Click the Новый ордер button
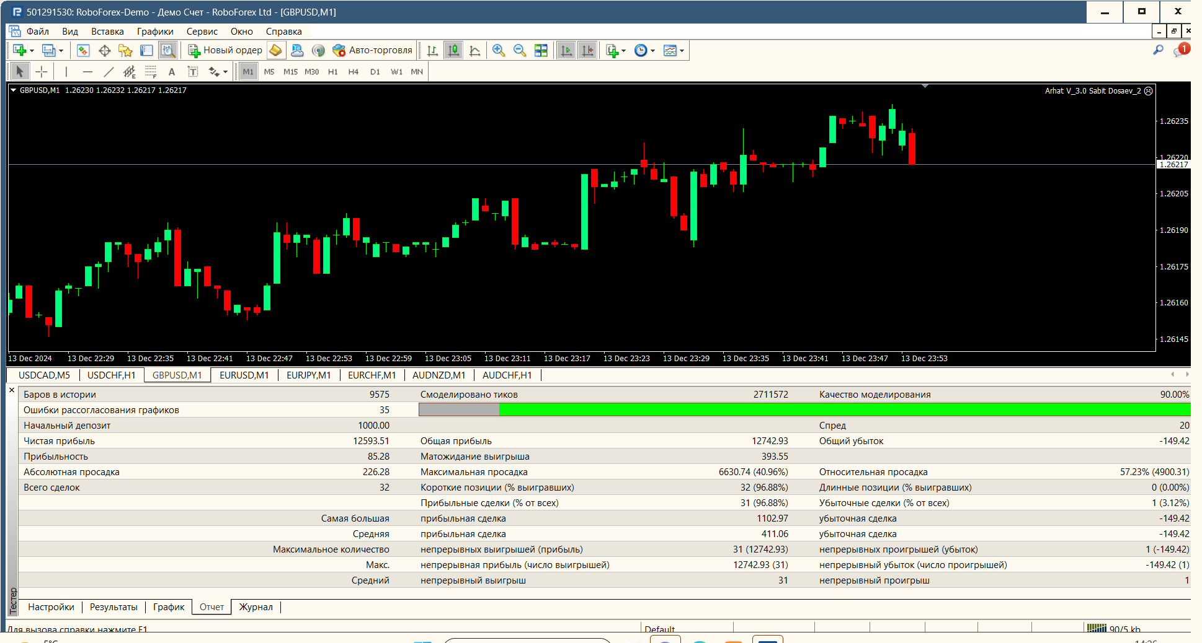1202x643 pixels. point(225,50)
